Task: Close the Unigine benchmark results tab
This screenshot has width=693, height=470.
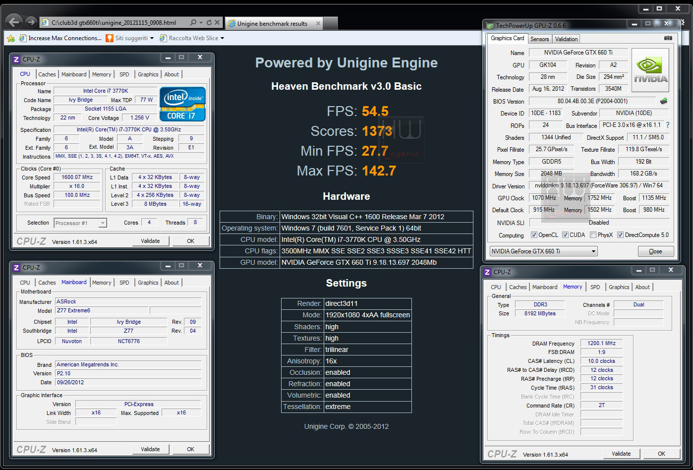Action: click(318, 23)
